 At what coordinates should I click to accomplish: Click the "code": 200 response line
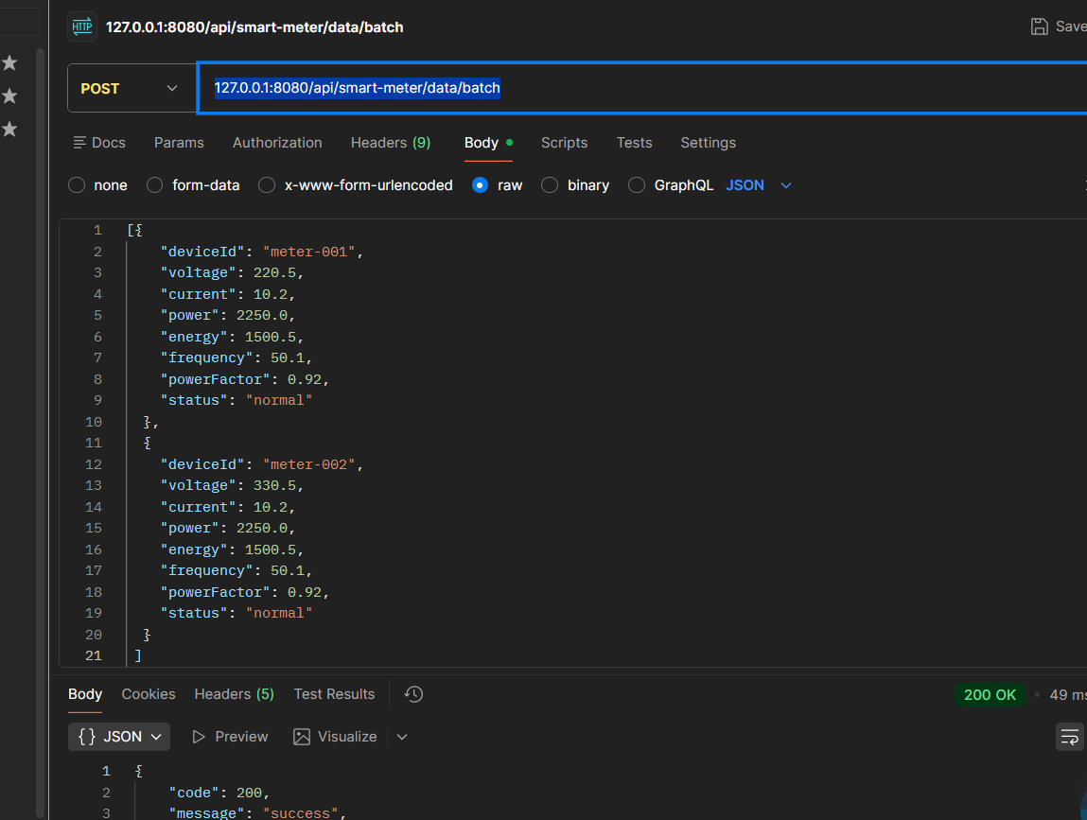click(x=219, y=793)
